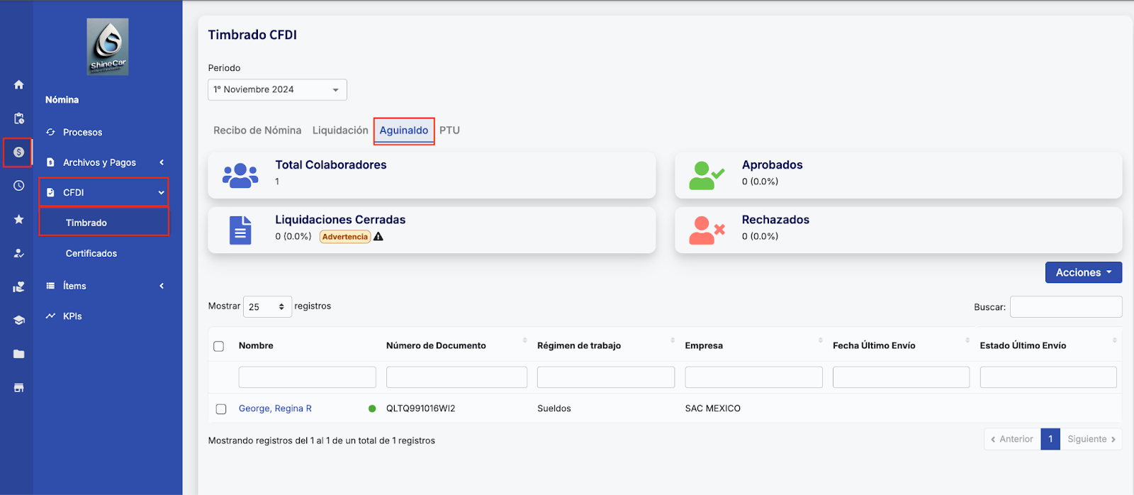Viewport: 1134px width, 495px height.
Task: Select the star icon in left sidebar
Action: [x=19, y=220]
